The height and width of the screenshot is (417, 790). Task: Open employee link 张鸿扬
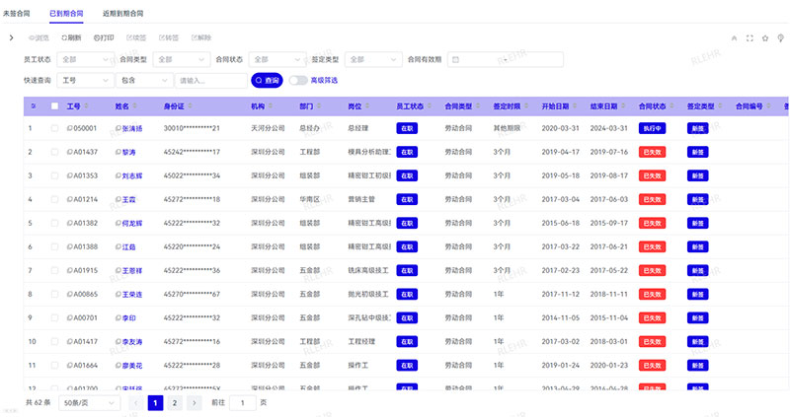point(132,128)
